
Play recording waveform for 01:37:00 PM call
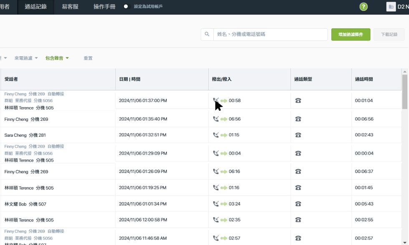click(224, 100)
